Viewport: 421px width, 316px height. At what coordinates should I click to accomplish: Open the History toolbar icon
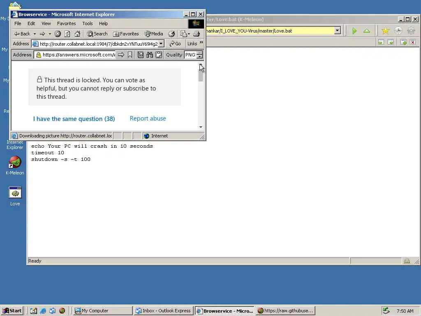pyautogui.click(x=171, y=34)
